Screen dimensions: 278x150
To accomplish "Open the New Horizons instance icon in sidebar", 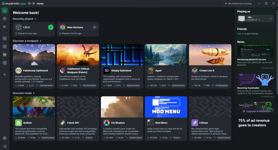I will (5, 55).
